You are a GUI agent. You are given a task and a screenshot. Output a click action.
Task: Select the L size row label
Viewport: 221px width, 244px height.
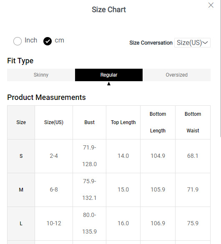click(21, 224)
